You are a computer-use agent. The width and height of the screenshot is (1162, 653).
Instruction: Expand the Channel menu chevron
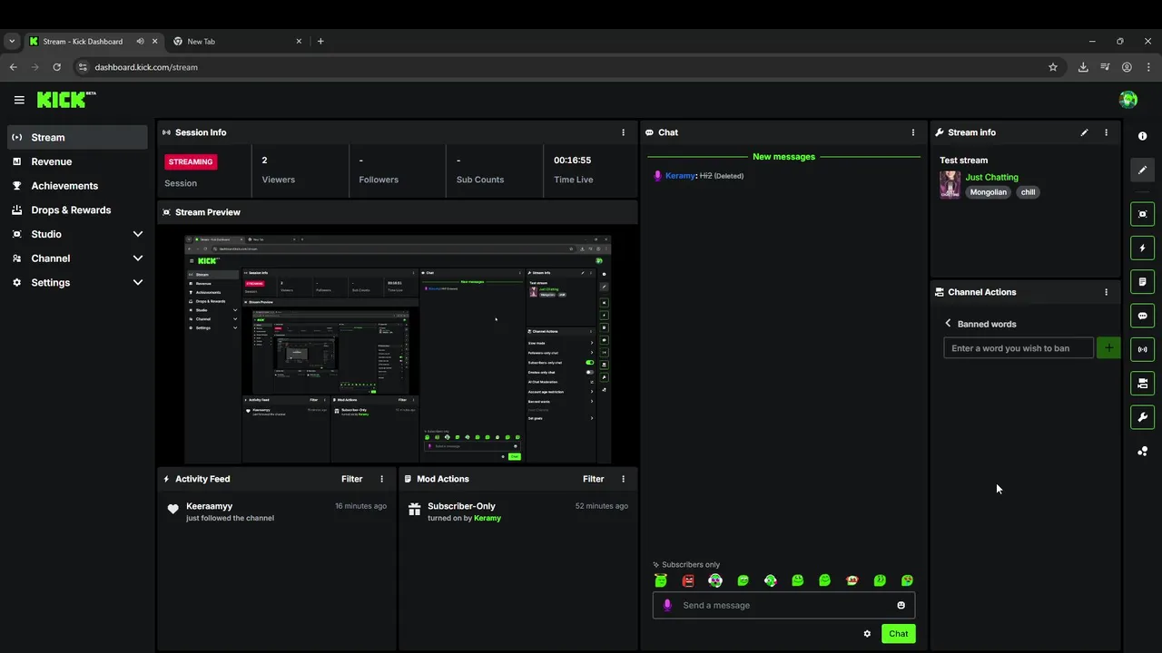138,258
